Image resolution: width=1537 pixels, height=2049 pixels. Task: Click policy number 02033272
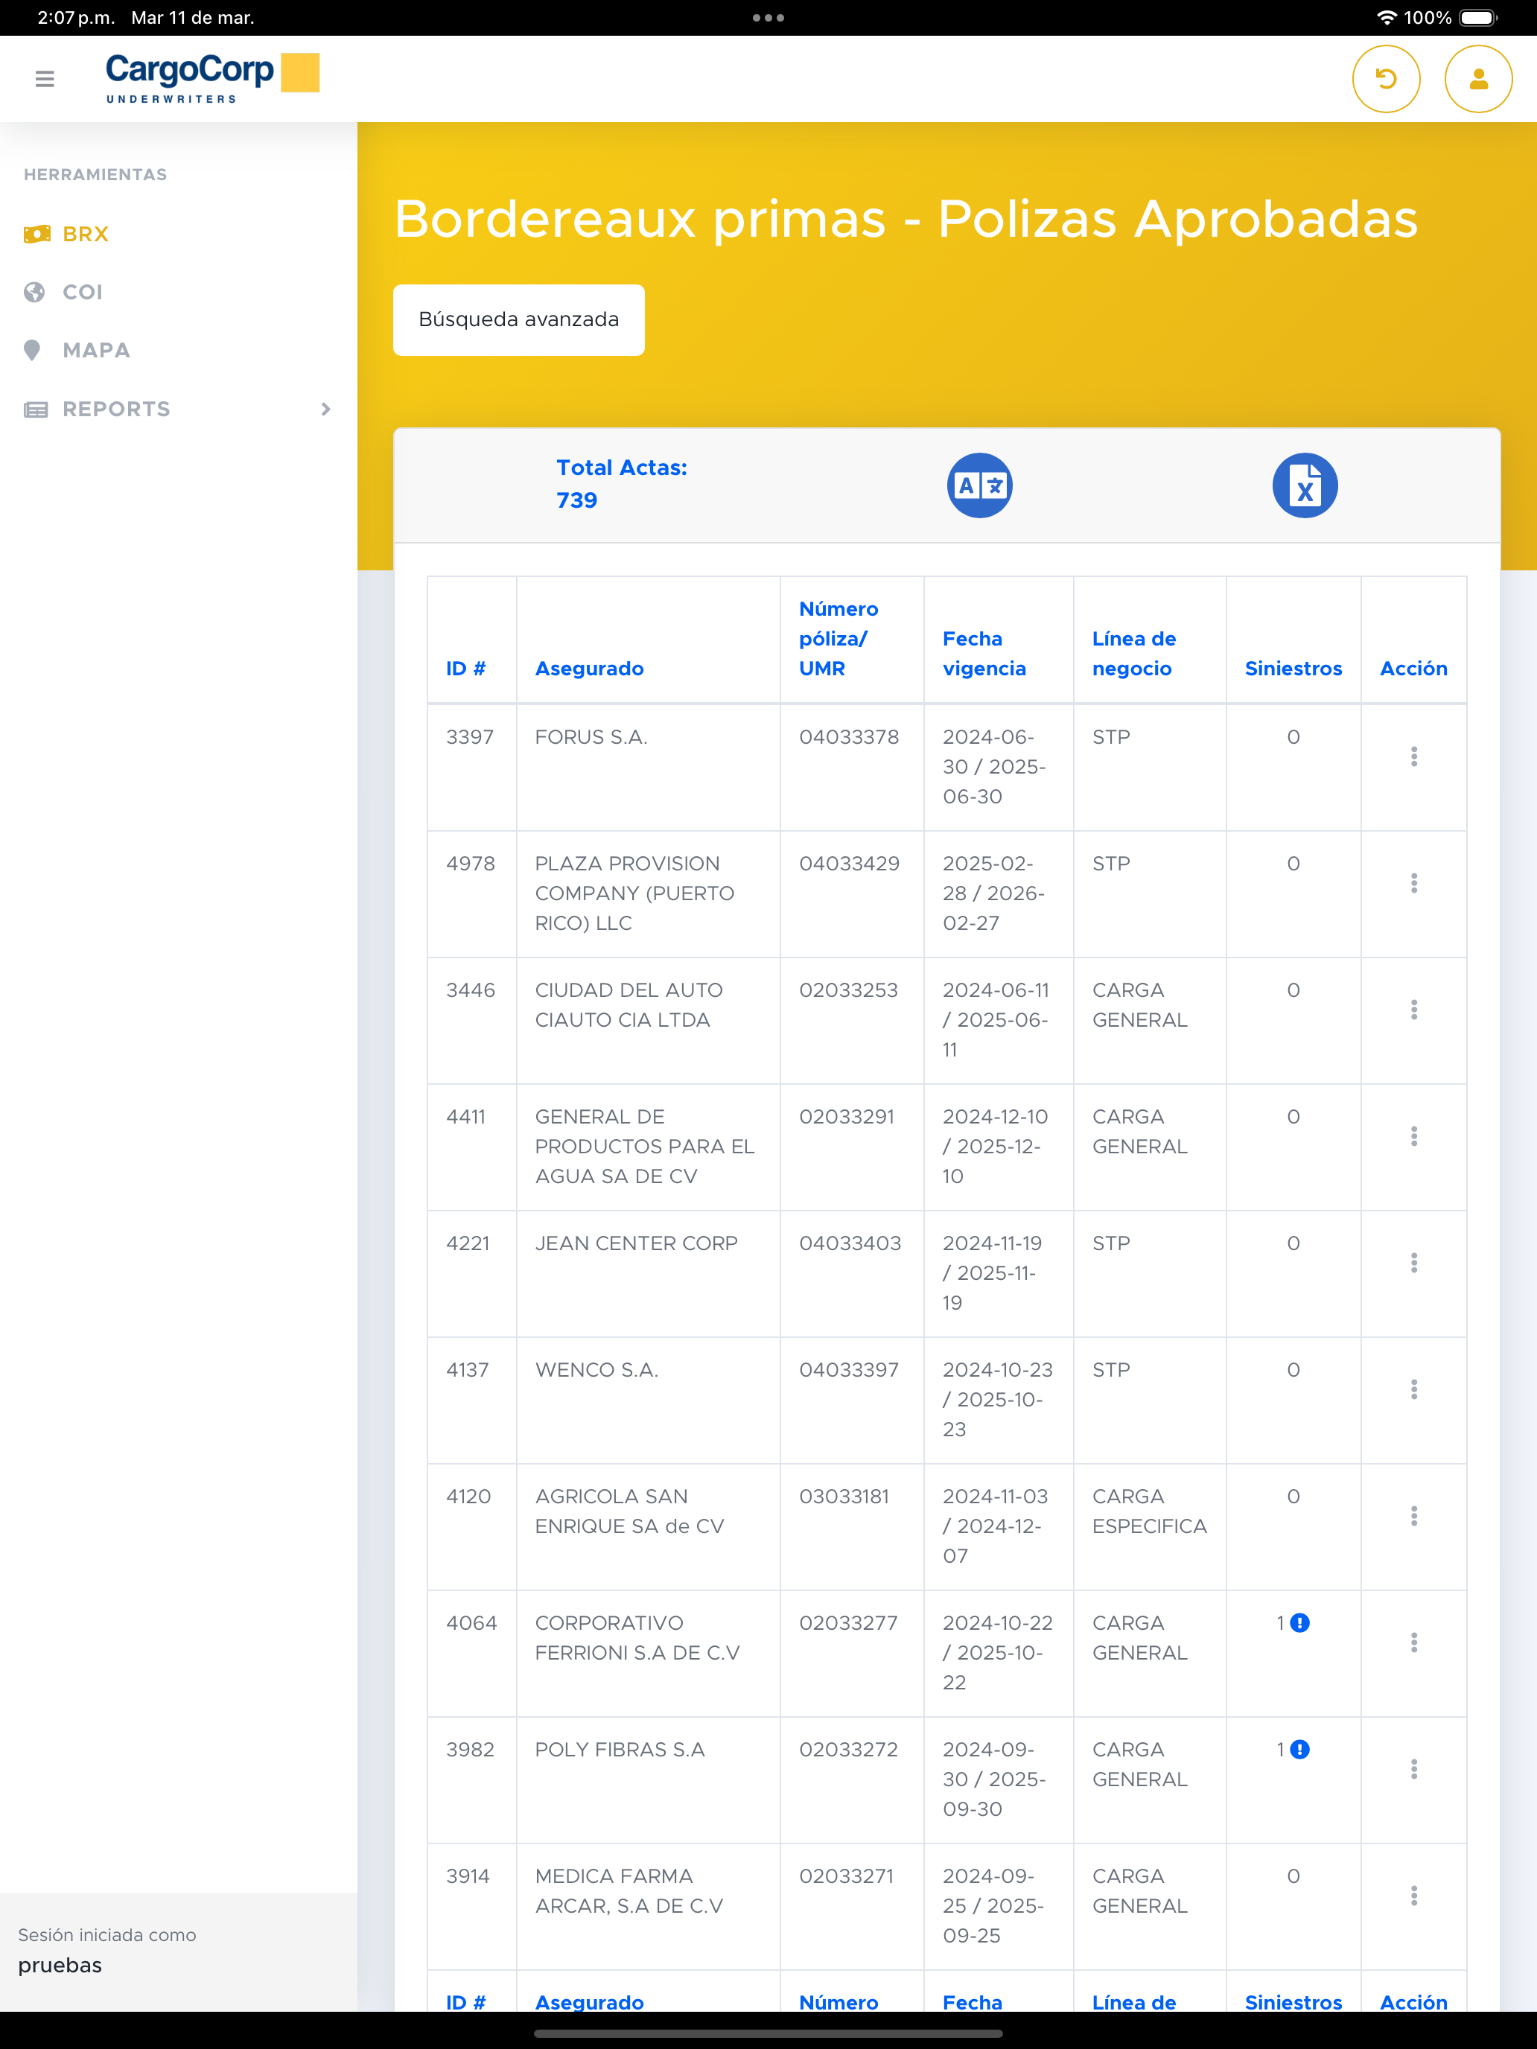847,1750
